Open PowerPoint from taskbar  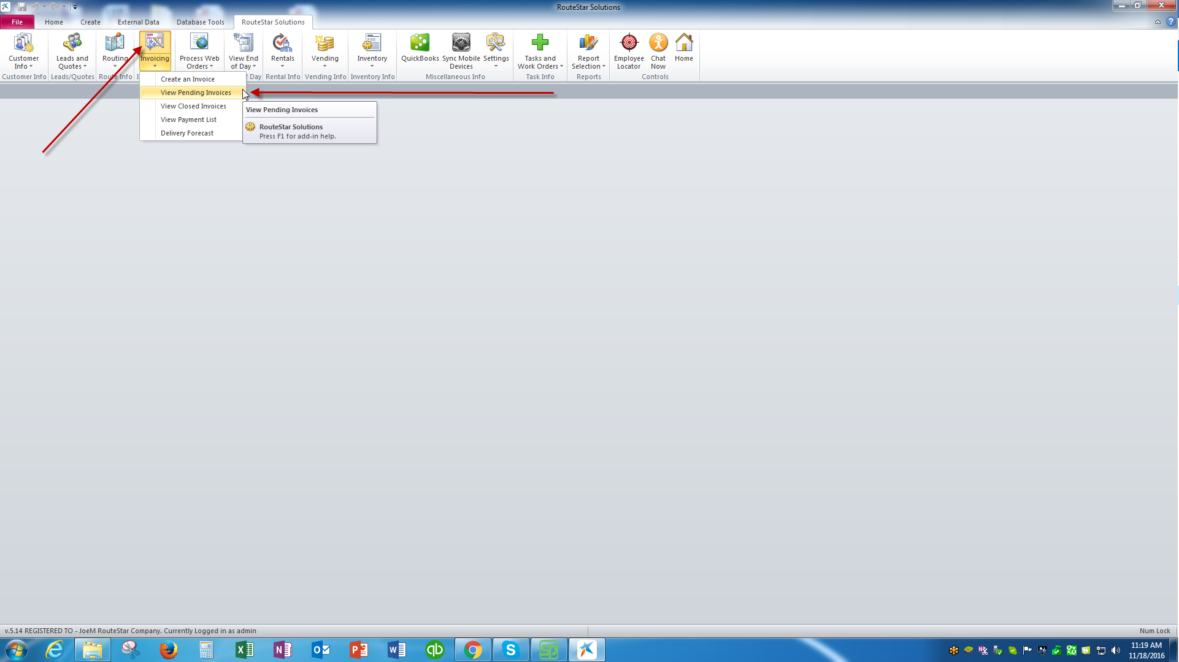point(358,650)
